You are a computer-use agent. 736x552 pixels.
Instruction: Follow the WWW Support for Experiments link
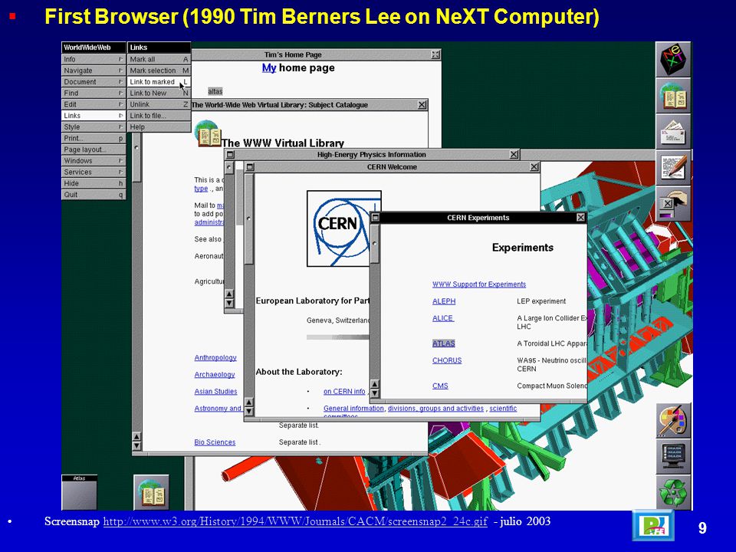pyautogui.click(x=479, y=284)
